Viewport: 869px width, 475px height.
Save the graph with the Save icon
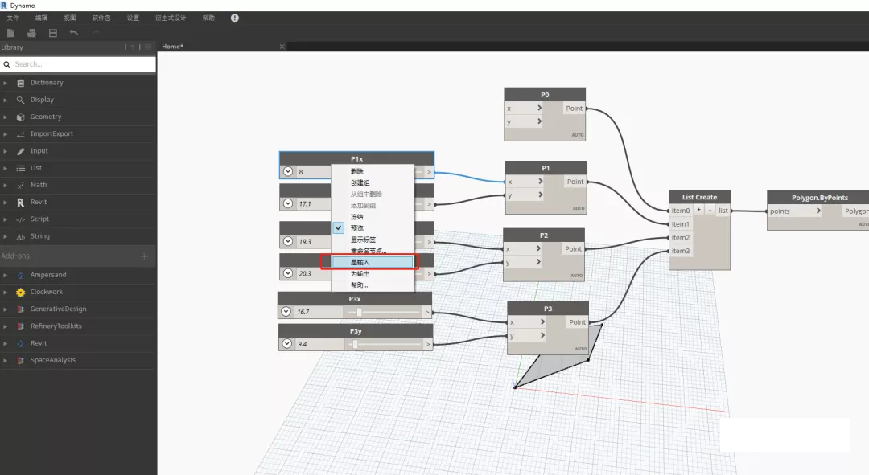point(52,33)
